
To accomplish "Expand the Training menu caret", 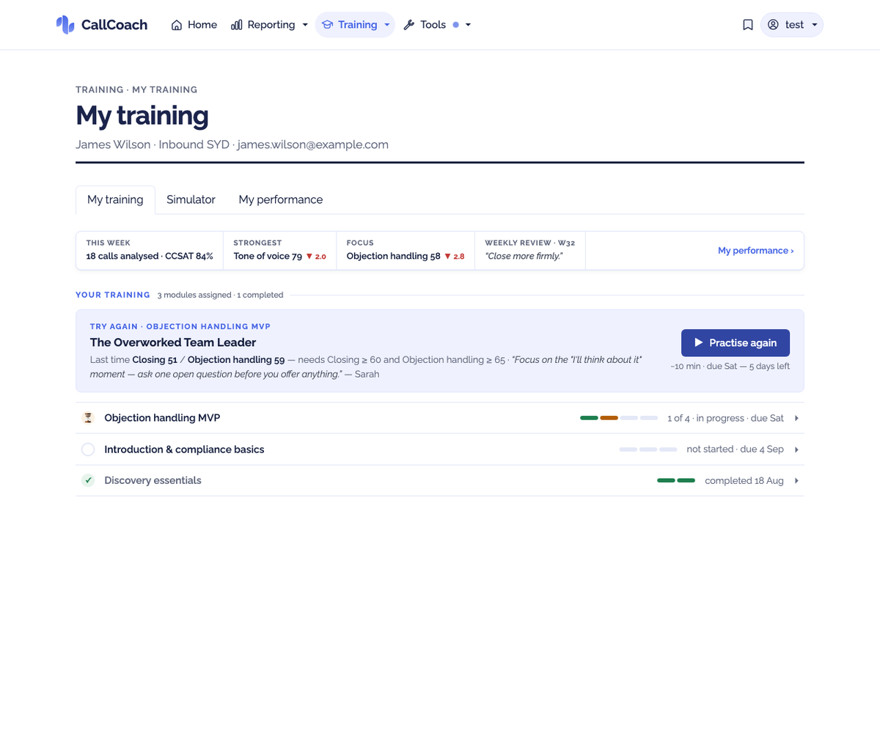I will pyautogui.click(x=386, y=25).
